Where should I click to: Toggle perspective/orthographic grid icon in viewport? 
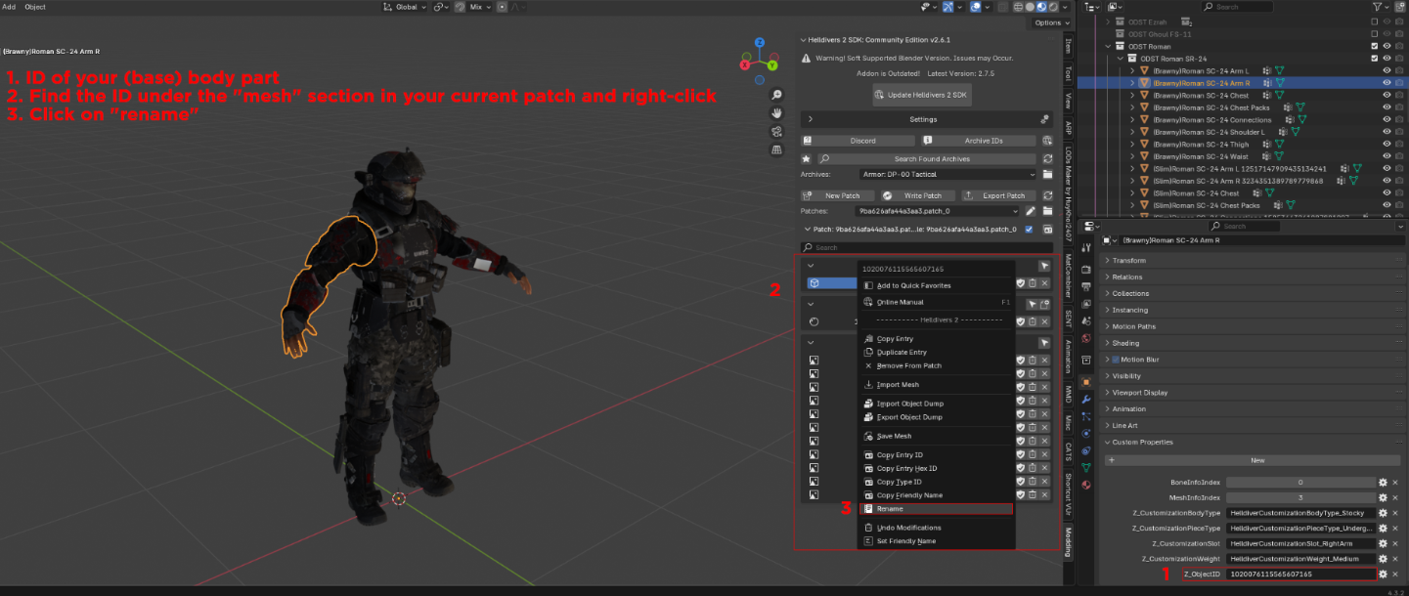[x=776, y=149]
